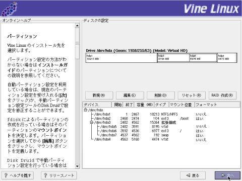Click the 6977 size value
Image resolution: width=242 pixels, height=181 pixels.
pos(156,131)
